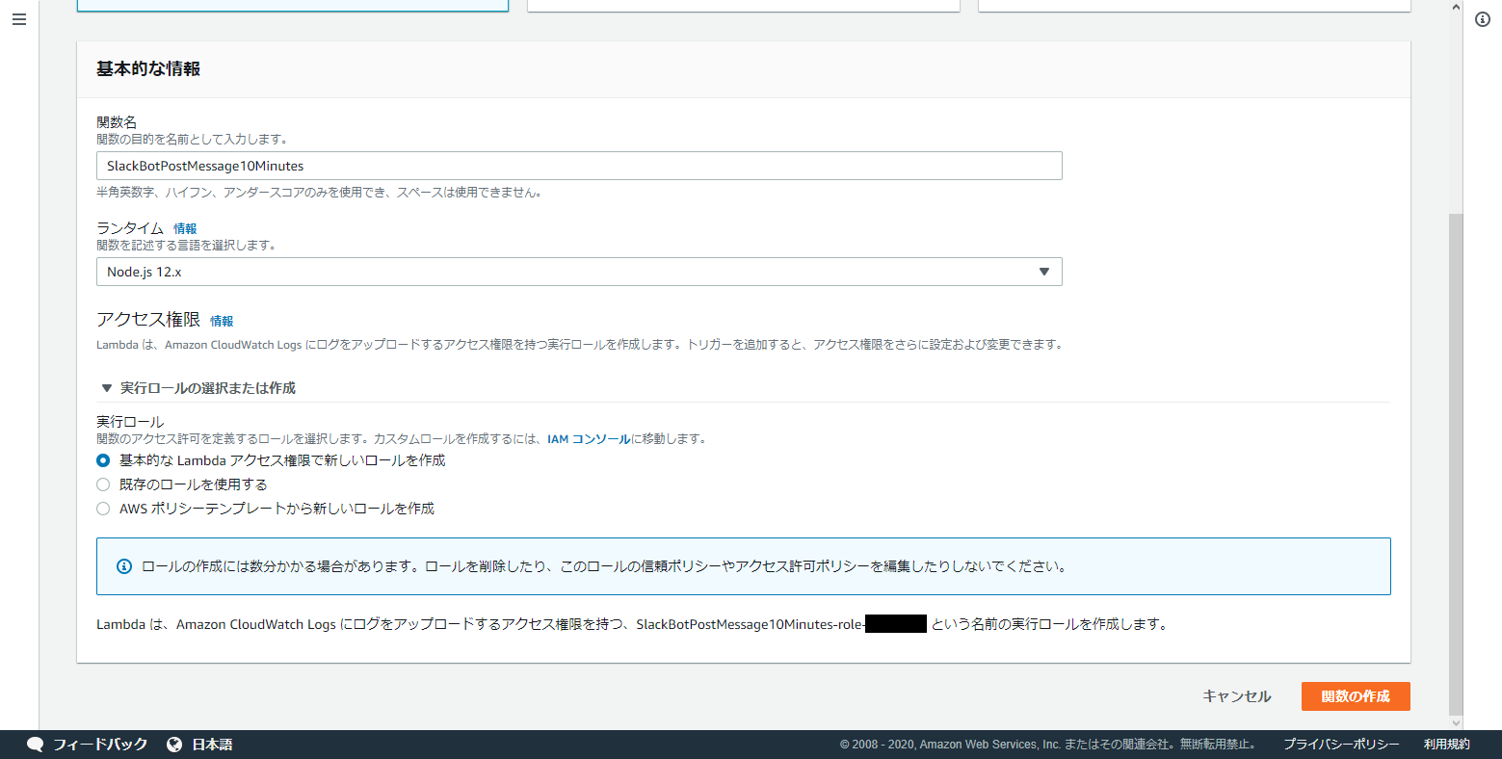
Task: Click the scrollbar down arrow
Action: click(x=1456, y=722)
